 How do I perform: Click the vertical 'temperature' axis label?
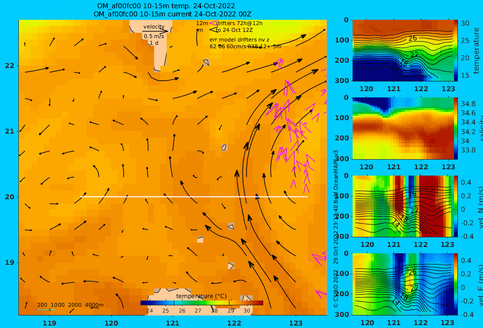pos(477,51)
